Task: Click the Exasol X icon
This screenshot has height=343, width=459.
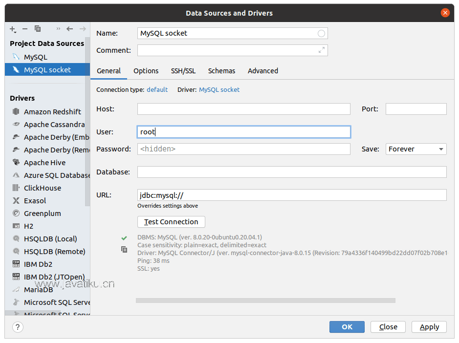Action: (x=16, y=200)
